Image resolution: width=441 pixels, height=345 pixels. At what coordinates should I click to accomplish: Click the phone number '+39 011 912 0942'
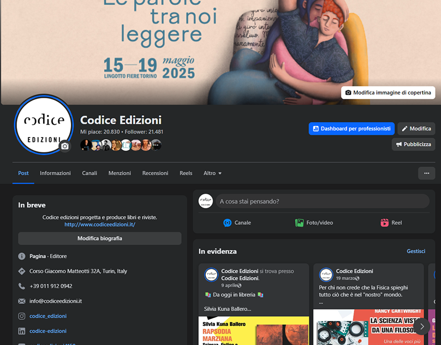point(51,286)
